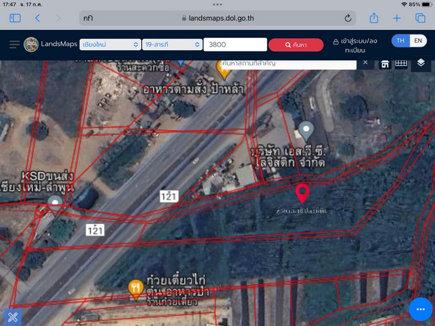This screenshot has width=435, height=326.
Task: Switch language to EN
Action: pos(418,41)
